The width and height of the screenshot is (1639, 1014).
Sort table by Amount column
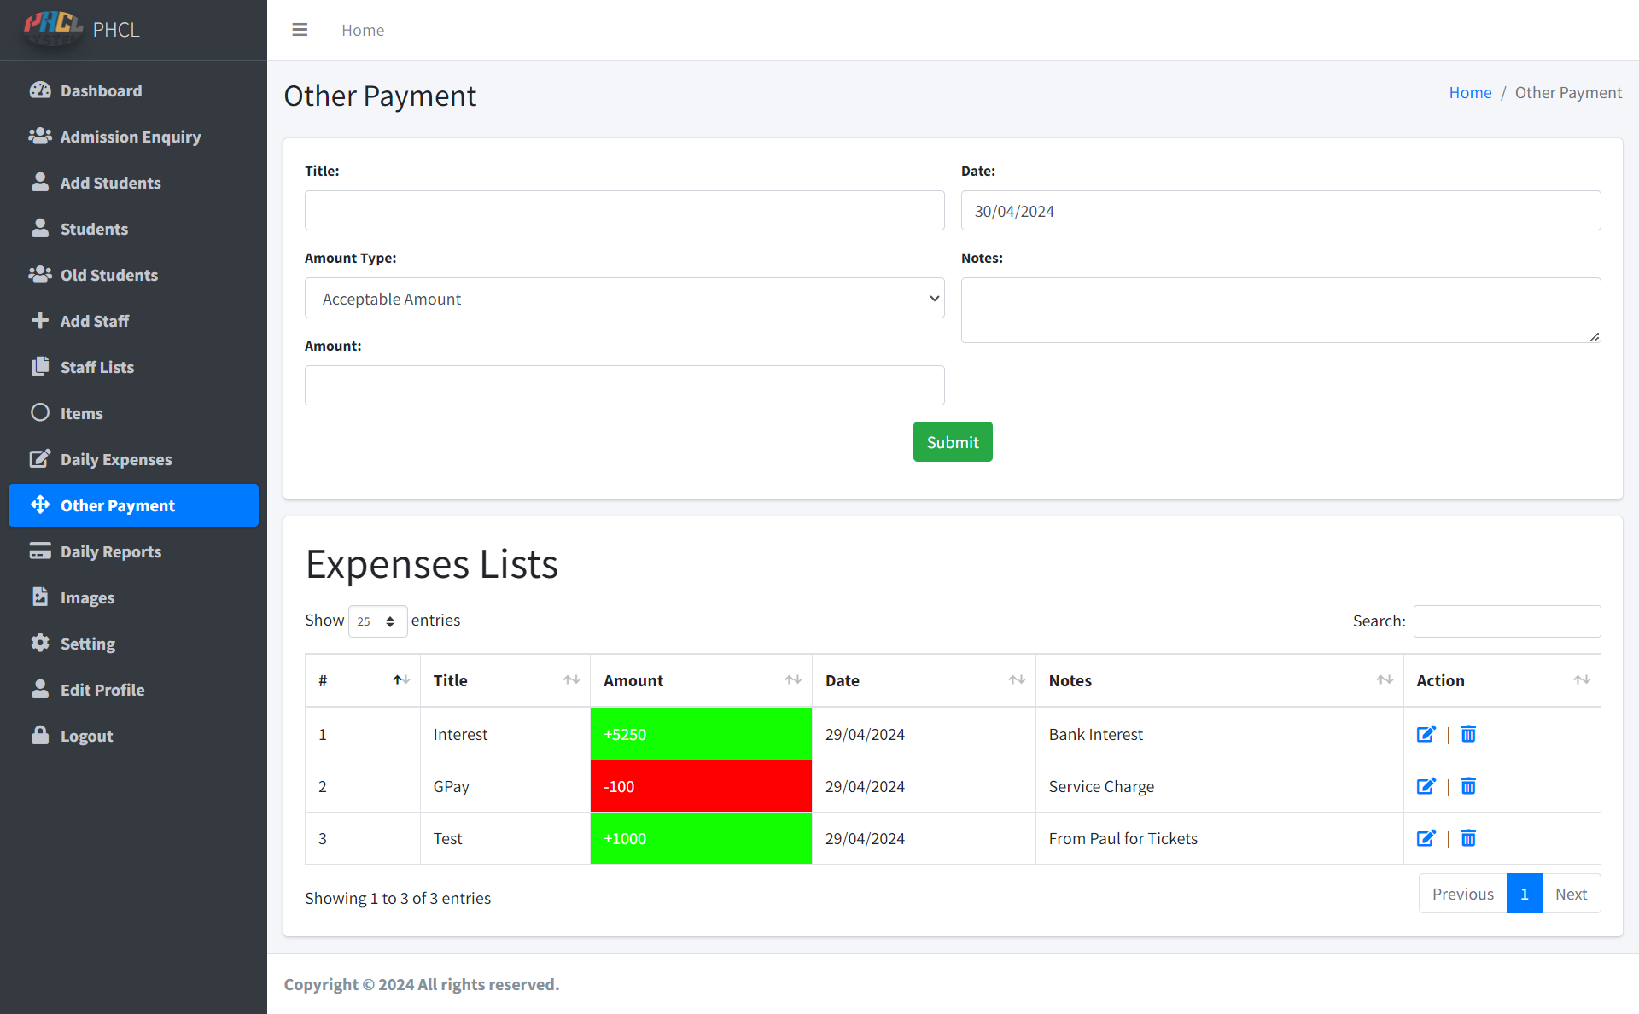coord(700,680)
